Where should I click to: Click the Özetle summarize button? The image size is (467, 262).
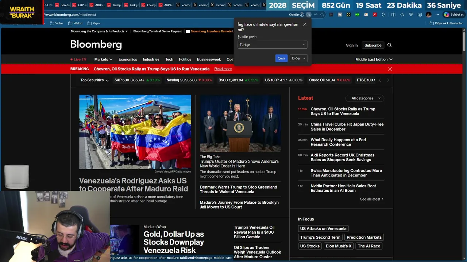click(297, 15)
